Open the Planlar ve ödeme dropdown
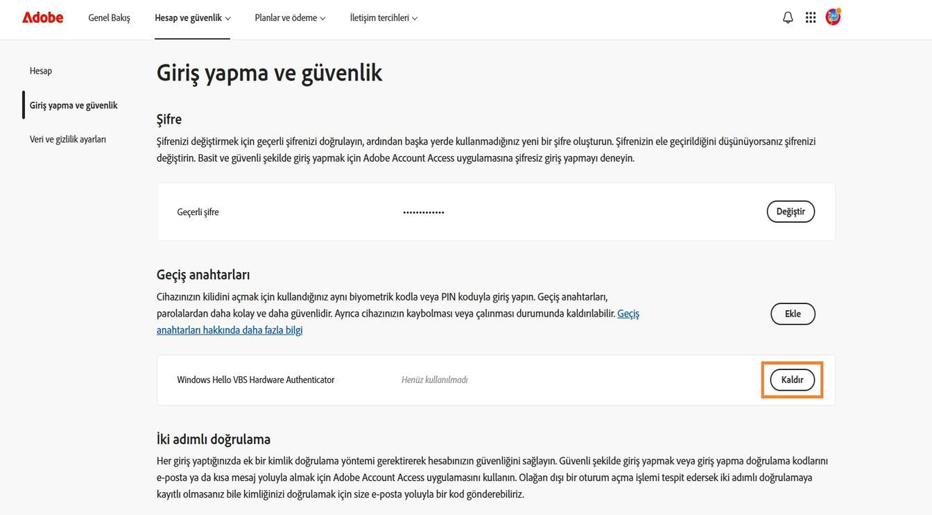 click(x=285, y=17)
